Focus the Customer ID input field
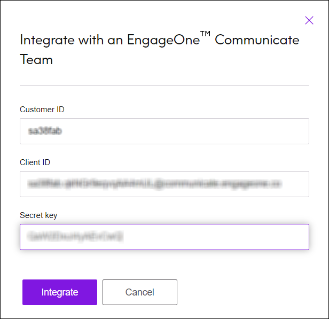 coord(164,131)
